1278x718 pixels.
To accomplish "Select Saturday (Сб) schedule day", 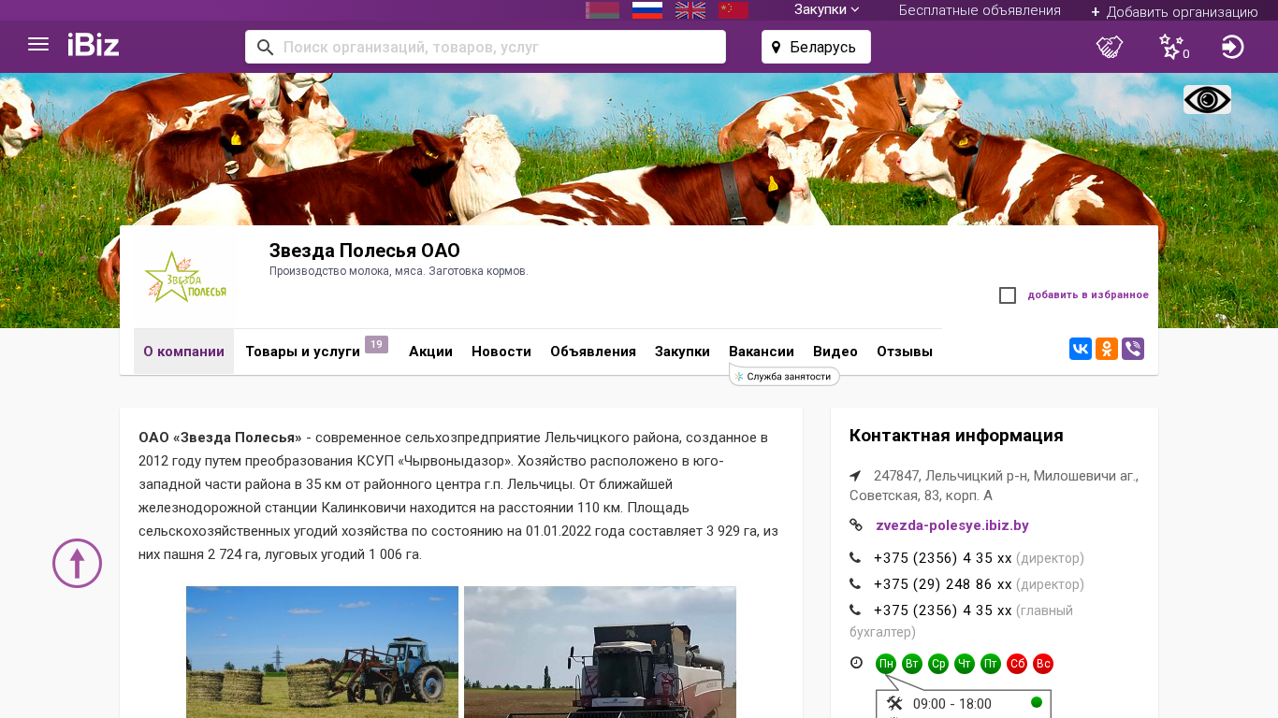I will [1017, 664].
